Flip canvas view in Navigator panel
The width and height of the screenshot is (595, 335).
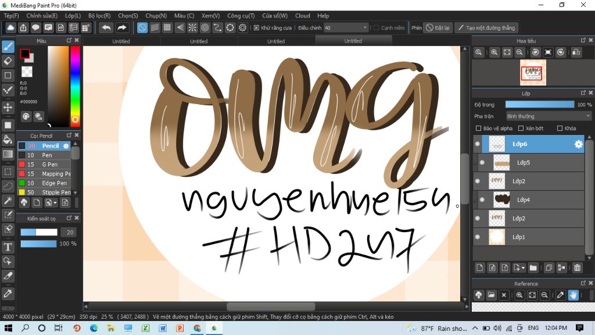(576, 52)
